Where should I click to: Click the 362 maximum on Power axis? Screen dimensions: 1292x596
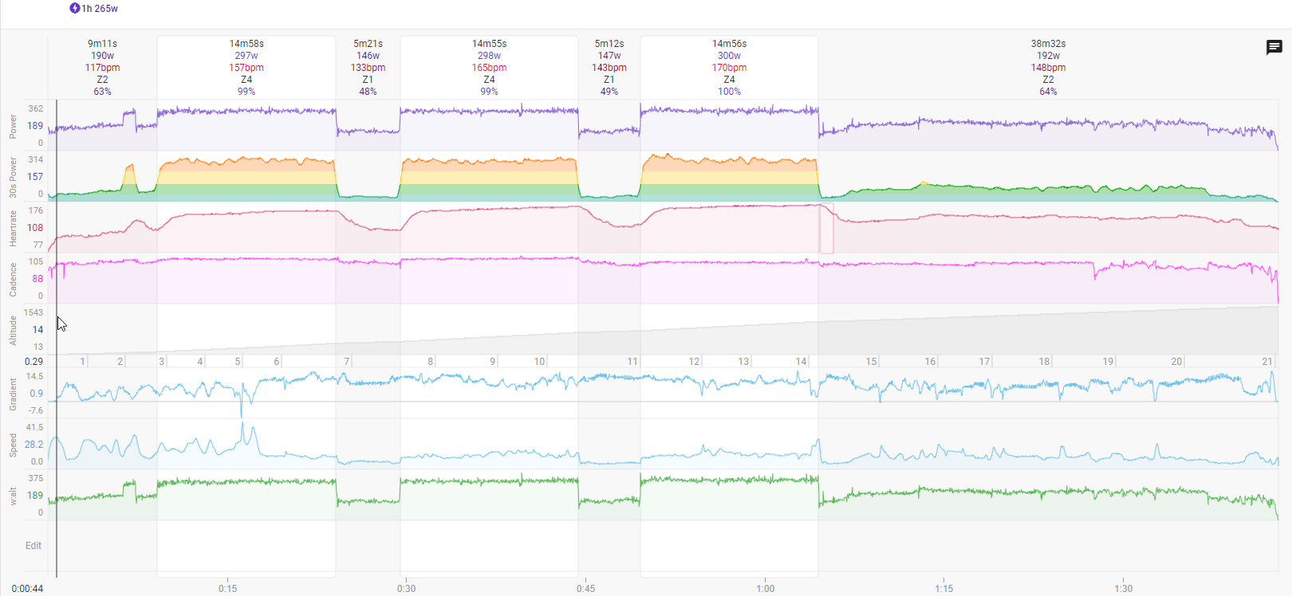click(x=35, y=108)
